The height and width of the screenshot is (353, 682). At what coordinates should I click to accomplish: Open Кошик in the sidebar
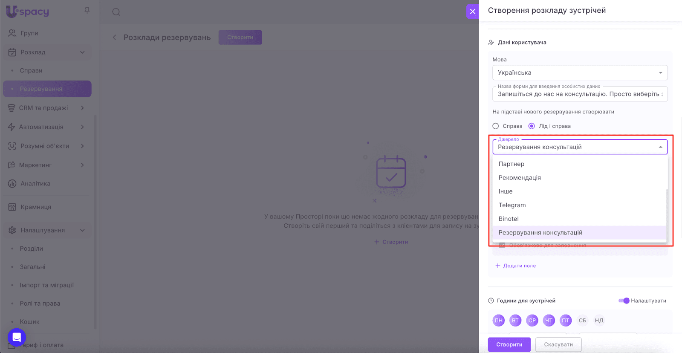point(29,322)
